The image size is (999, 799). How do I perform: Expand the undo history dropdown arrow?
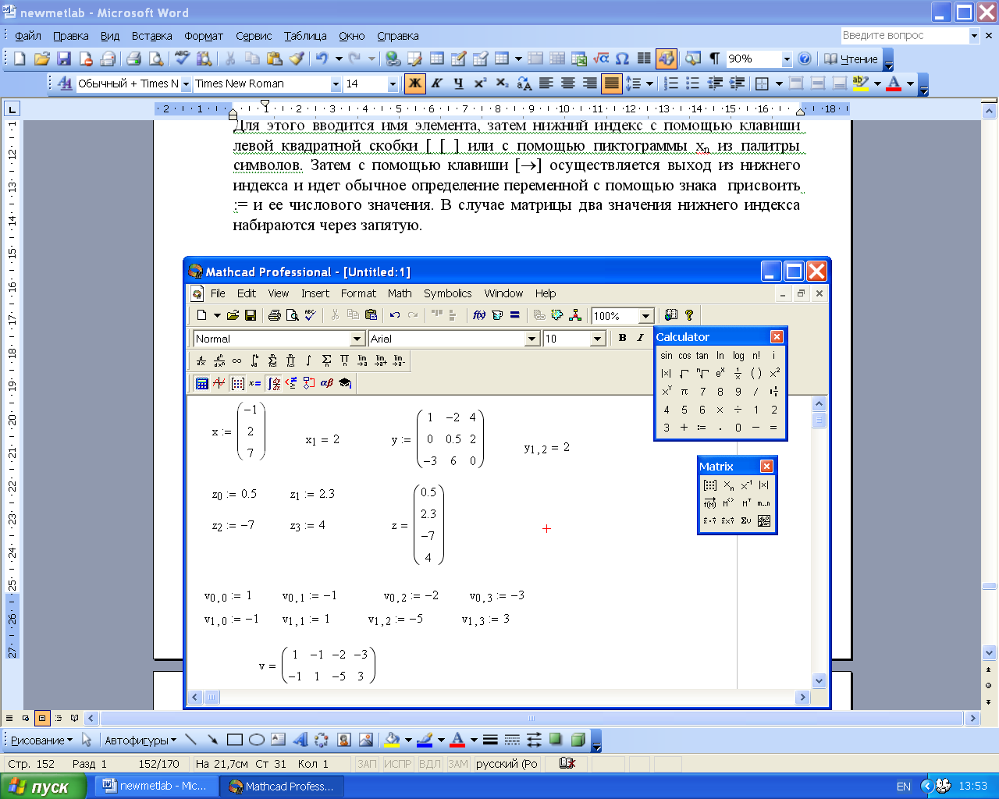tap(339, 59)
